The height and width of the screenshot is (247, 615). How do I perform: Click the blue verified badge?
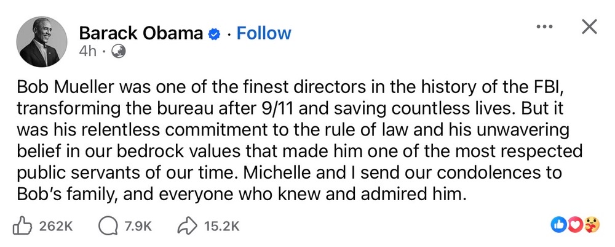pyautogui.click(x=213, y=34)
